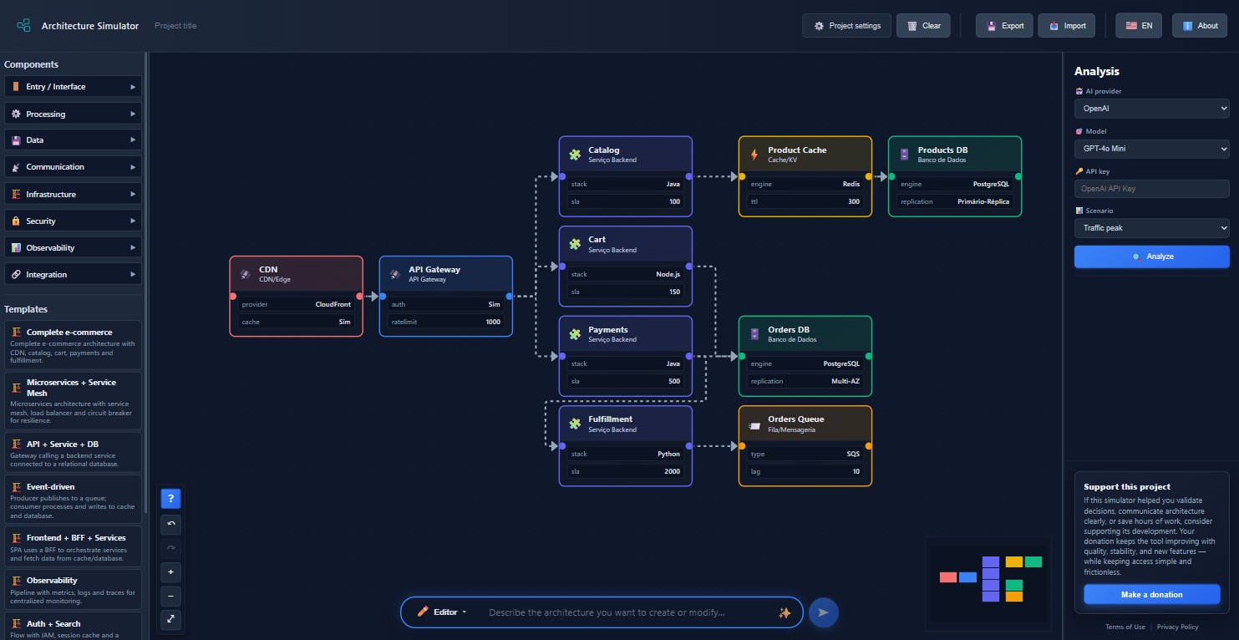Click the Redo arrow icon
This screenshot has width=1239, height=640.
click(x=170, y=548)
